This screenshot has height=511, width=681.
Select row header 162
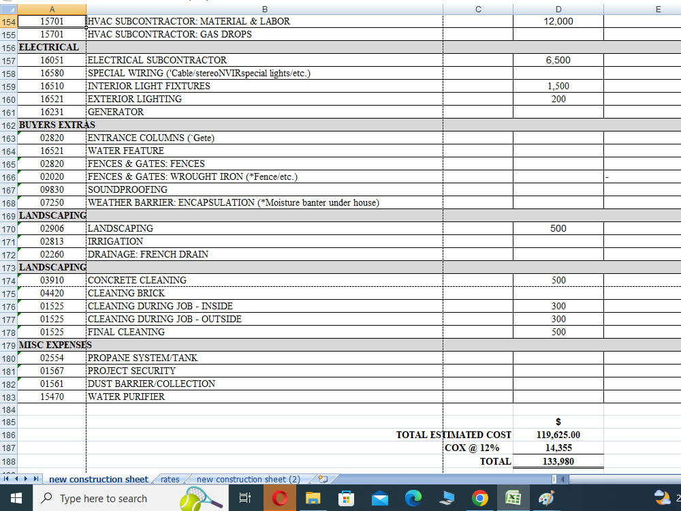coord(8,125)
